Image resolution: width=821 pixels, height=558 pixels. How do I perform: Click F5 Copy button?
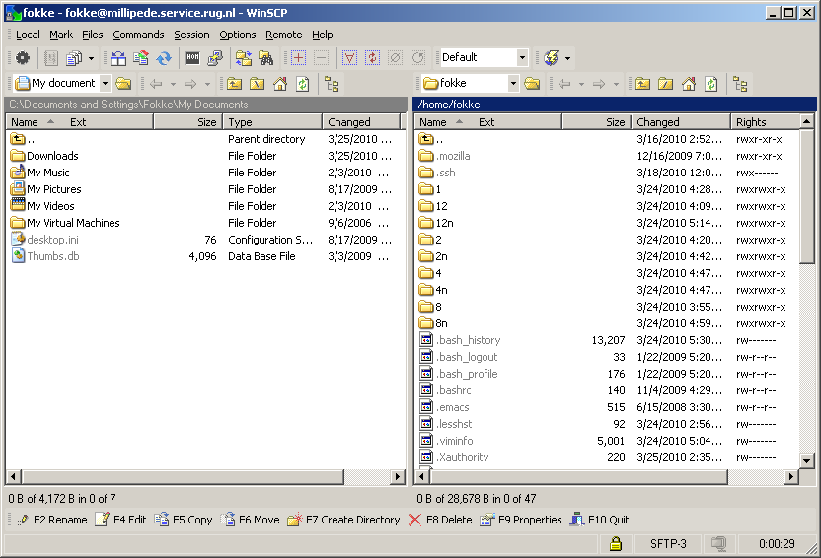(184, 520)
